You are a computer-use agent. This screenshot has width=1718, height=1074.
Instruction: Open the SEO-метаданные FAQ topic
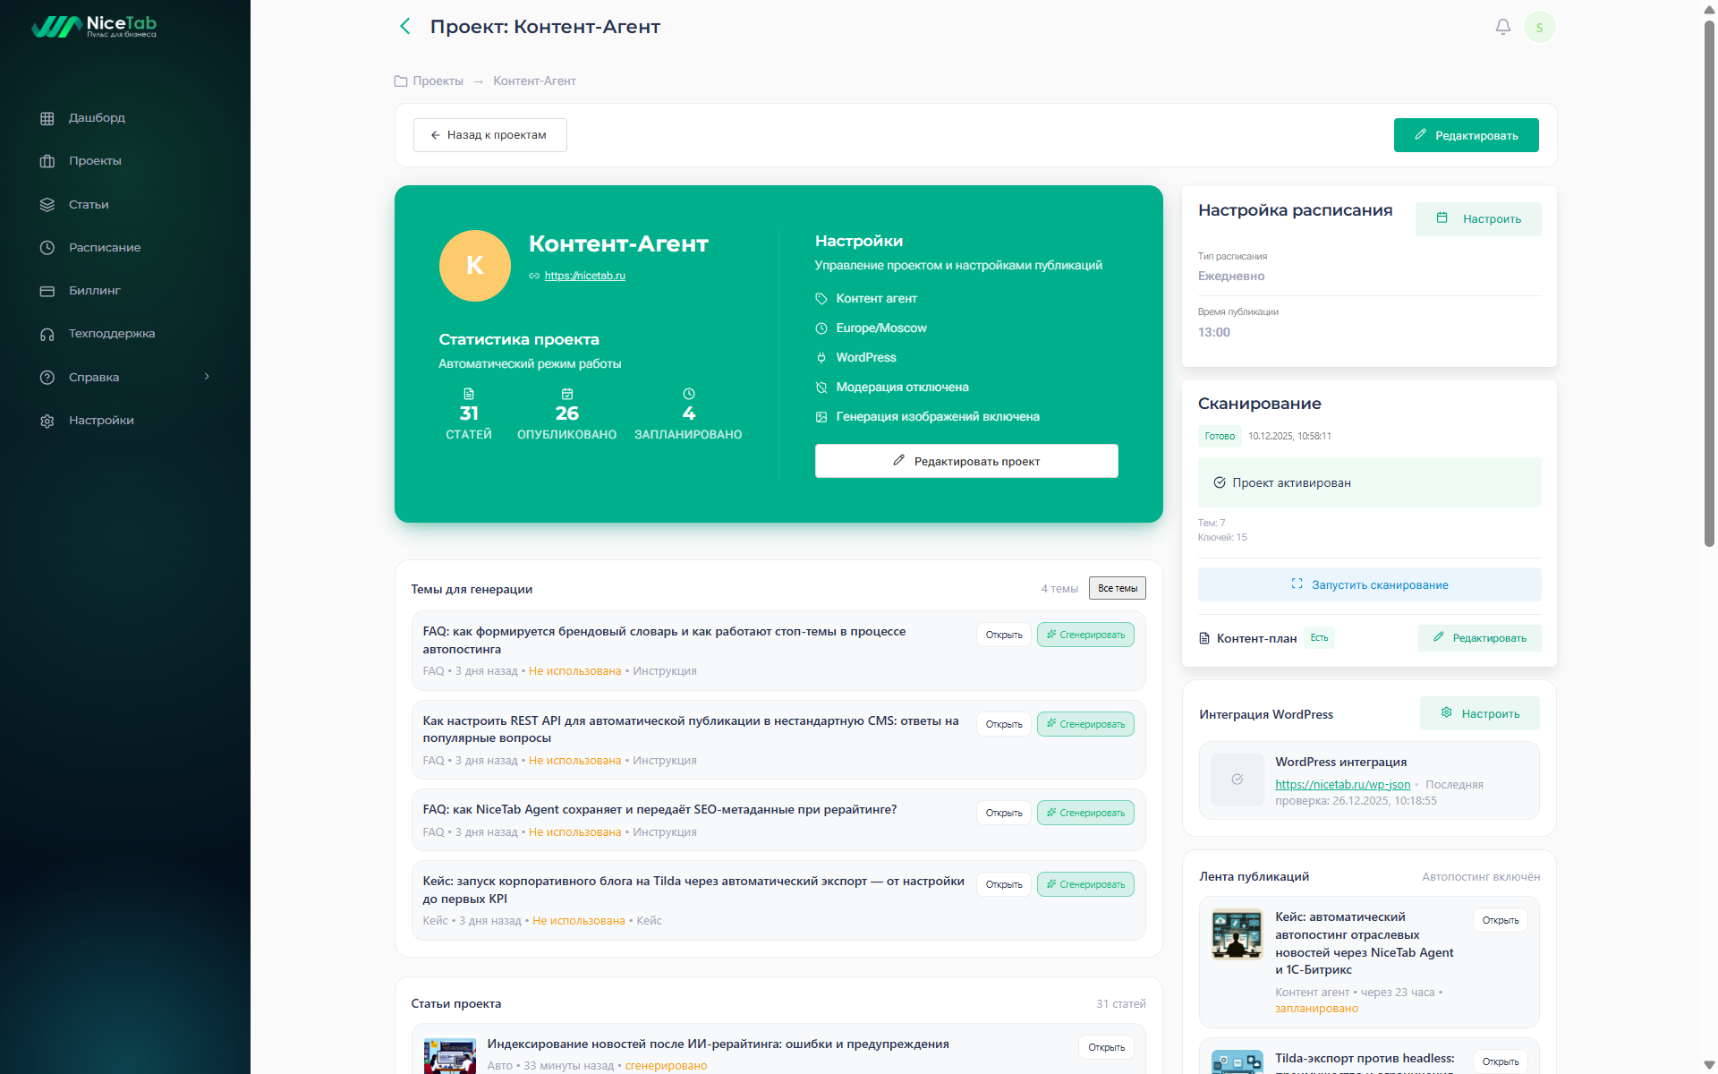click(x=1004, y=813)
